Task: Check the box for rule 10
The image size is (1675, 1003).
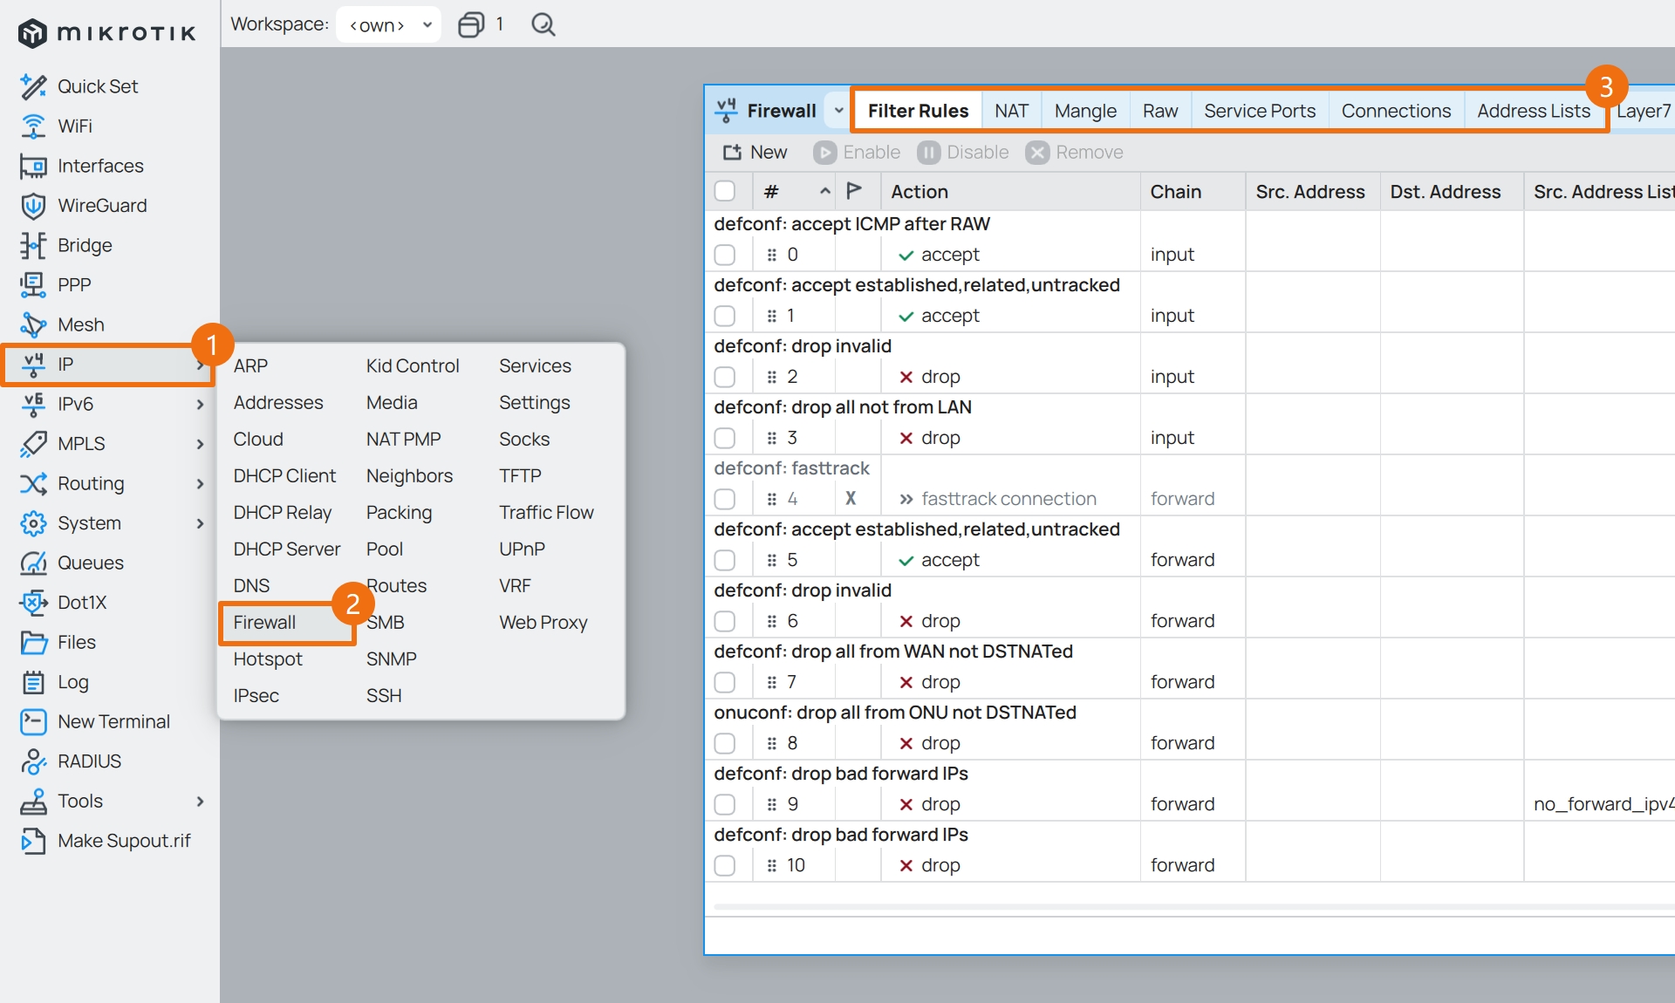Action: coord(725,865)
